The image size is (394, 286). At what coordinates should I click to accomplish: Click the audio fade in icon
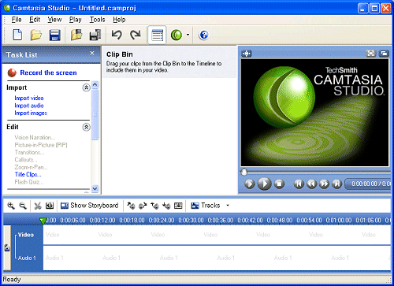point(131,206)
